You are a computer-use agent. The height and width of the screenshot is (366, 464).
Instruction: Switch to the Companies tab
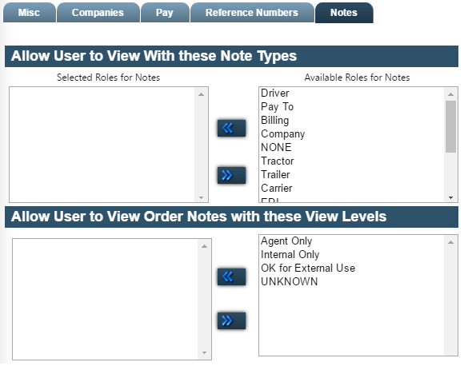[98, 13]
